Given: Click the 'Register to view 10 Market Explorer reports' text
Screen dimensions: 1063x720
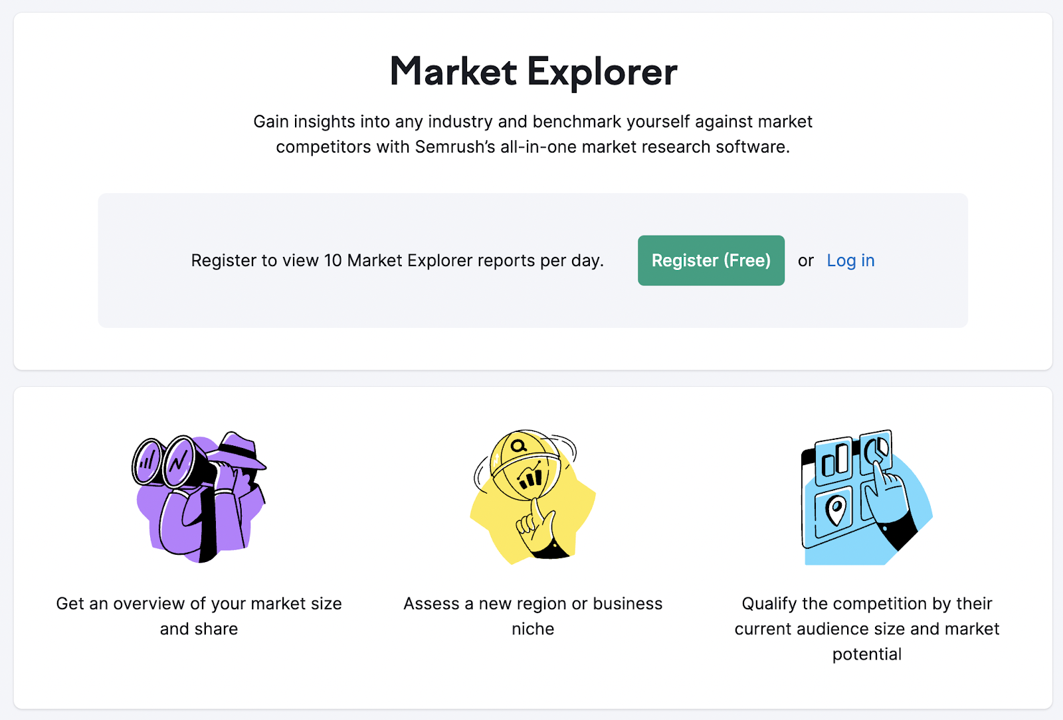Looking at the screenshot, I should point(397,261).
